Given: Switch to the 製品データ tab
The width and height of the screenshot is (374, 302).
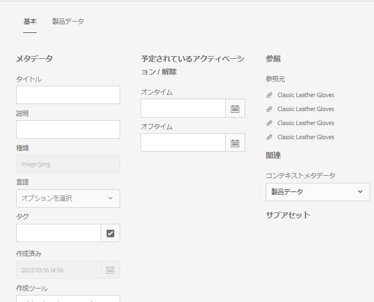Looking at the screenshot, I should point(68,22).
